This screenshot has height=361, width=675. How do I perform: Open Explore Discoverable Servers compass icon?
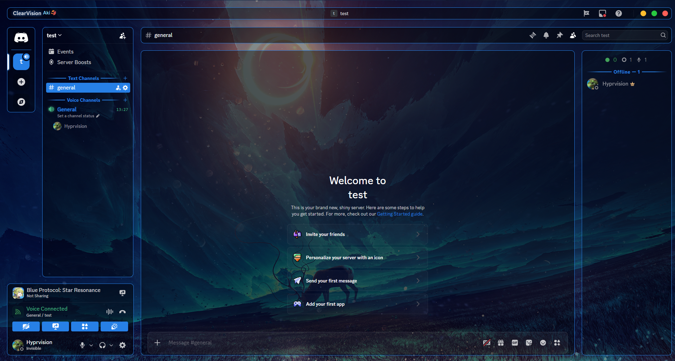click(x=21, y=102)
